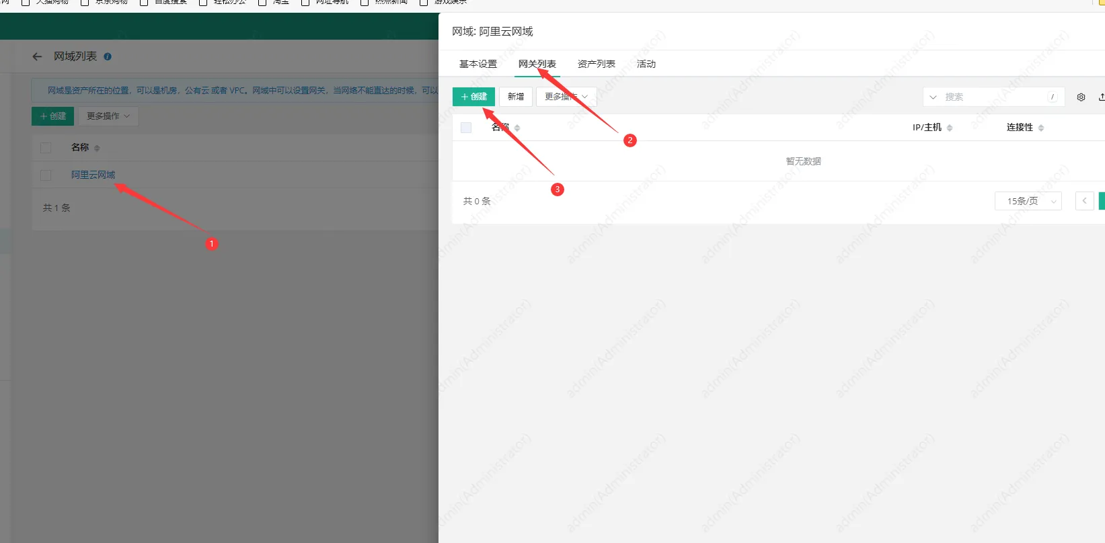Open the 阿里云网域 link
The width and height of the screenshot is (1105, 543).
93,175
